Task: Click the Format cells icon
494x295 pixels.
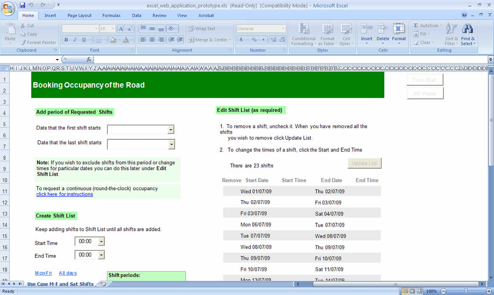Action: coord(399,33)
